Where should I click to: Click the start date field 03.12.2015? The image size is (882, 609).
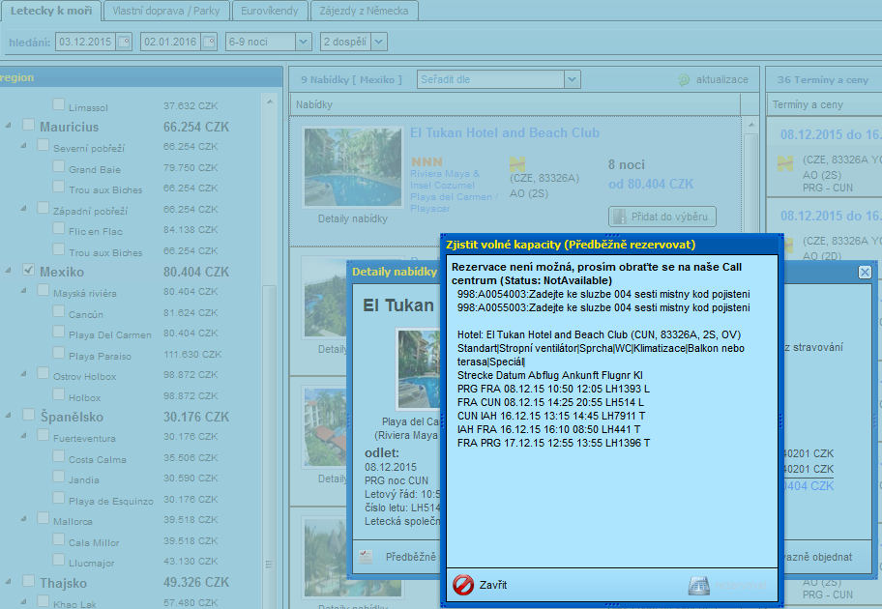point(85,42)
